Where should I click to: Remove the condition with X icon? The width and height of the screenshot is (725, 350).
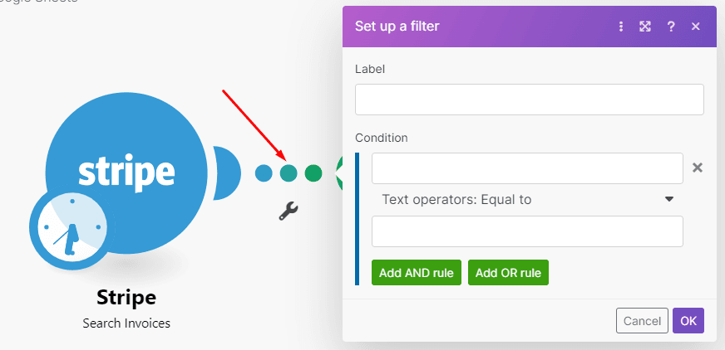[698, 168]
